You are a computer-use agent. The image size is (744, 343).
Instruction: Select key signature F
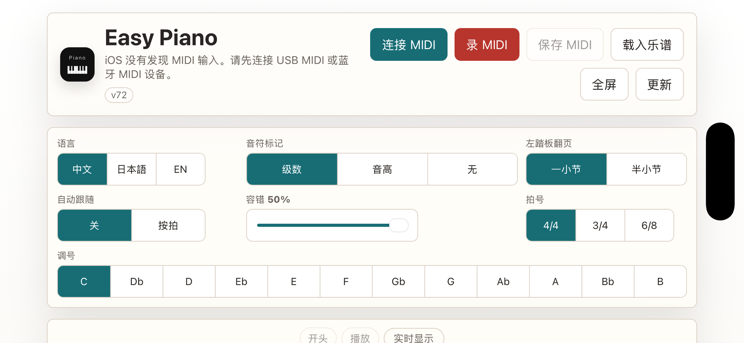click(x=346, y=281)
